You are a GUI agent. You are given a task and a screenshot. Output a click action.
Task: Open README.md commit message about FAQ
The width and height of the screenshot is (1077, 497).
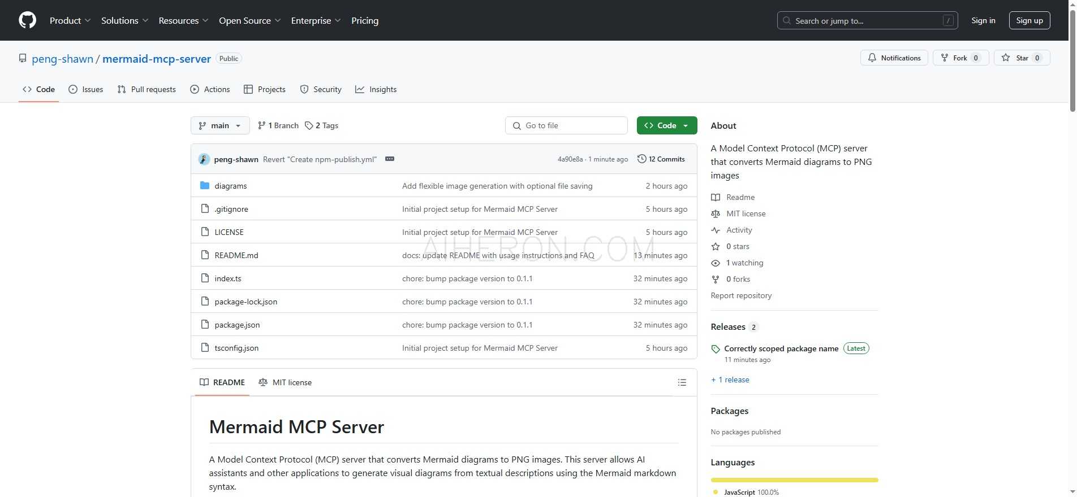498,255
